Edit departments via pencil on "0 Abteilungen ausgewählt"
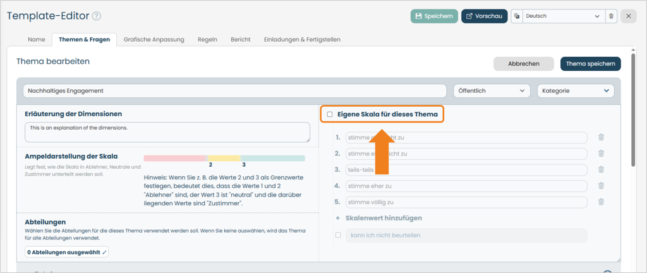Screen dimensions: 647x273 pyautogui.click(x=104, y=252)
